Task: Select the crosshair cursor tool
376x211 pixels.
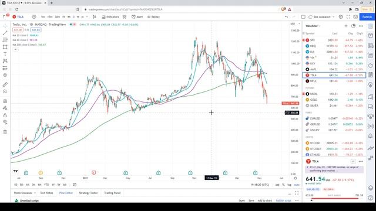Action: tap(5, 26)
